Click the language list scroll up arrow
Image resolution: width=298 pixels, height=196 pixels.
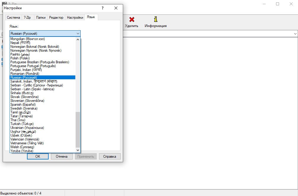78,39
